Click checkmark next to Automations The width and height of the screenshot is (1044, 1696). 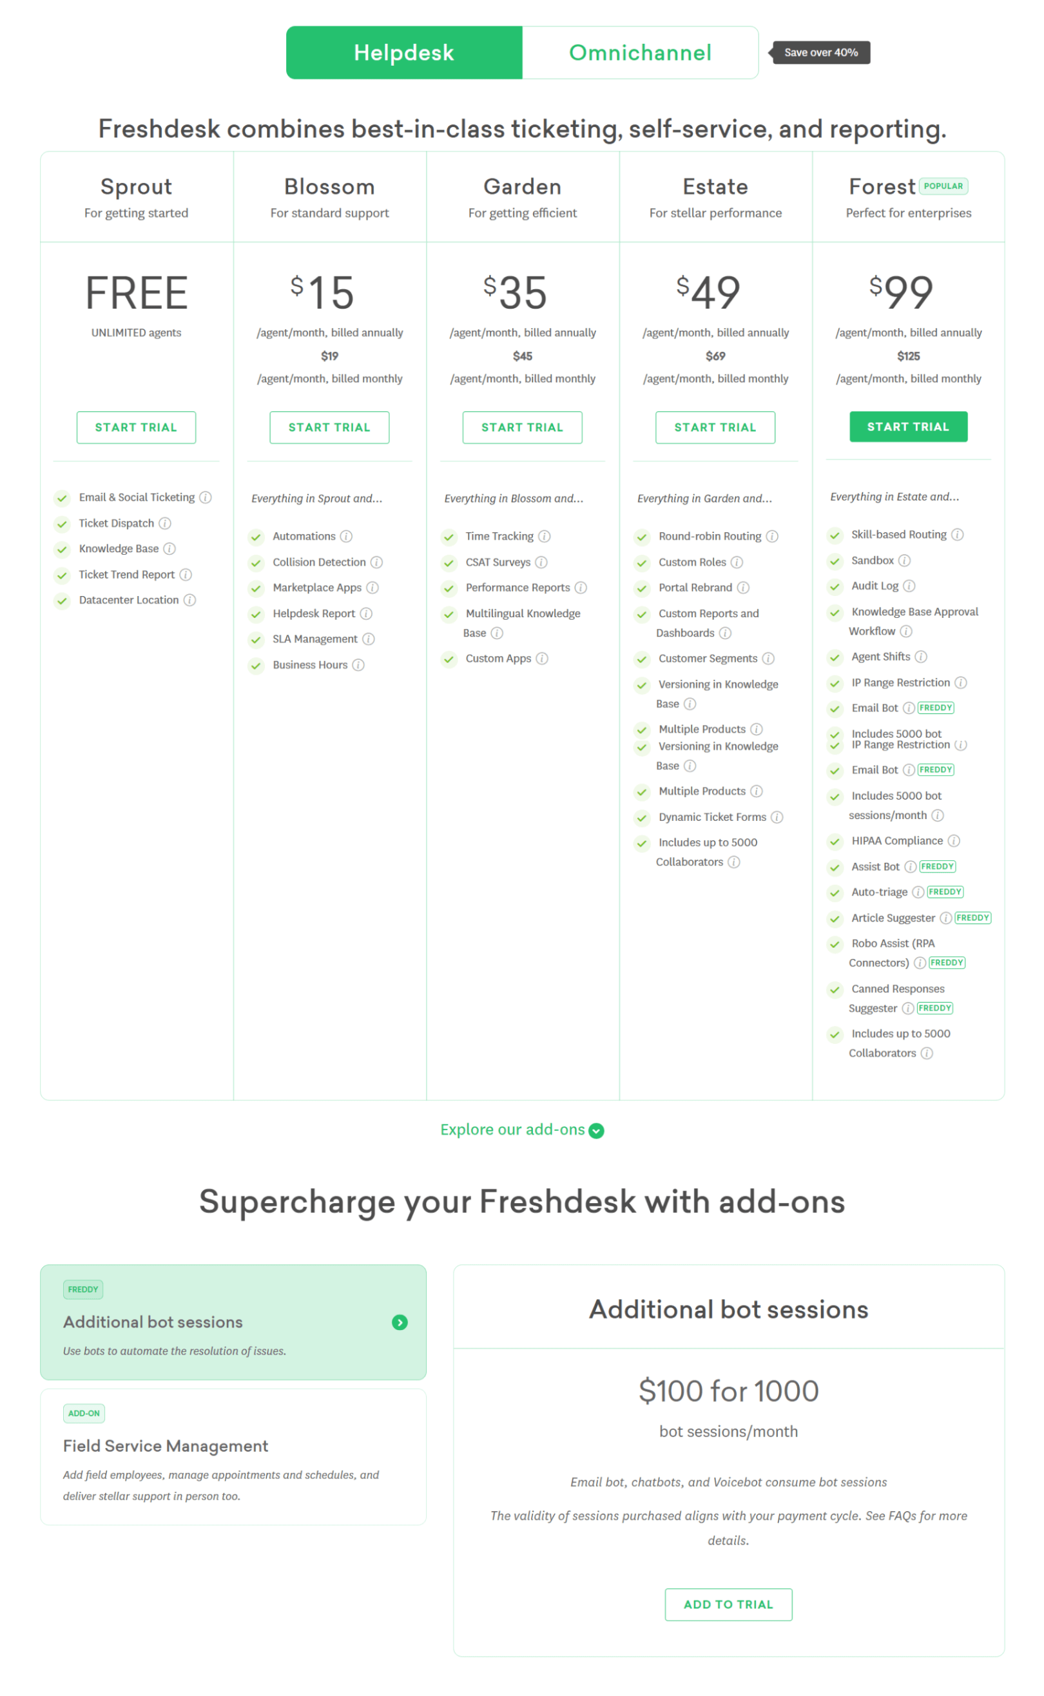pos(256,537)
